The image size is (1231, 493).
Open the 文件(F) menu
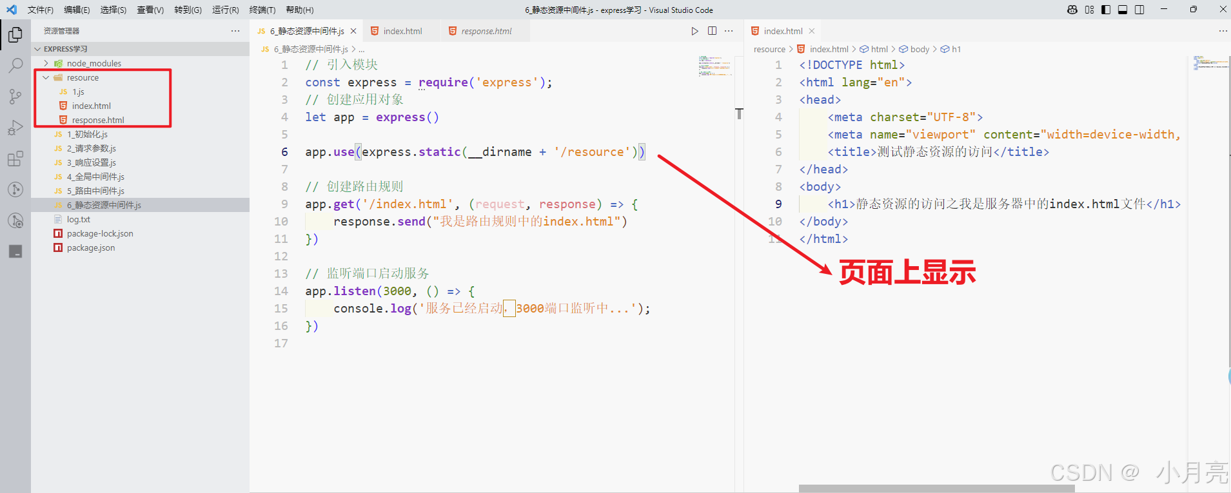[x=40, y=10]
